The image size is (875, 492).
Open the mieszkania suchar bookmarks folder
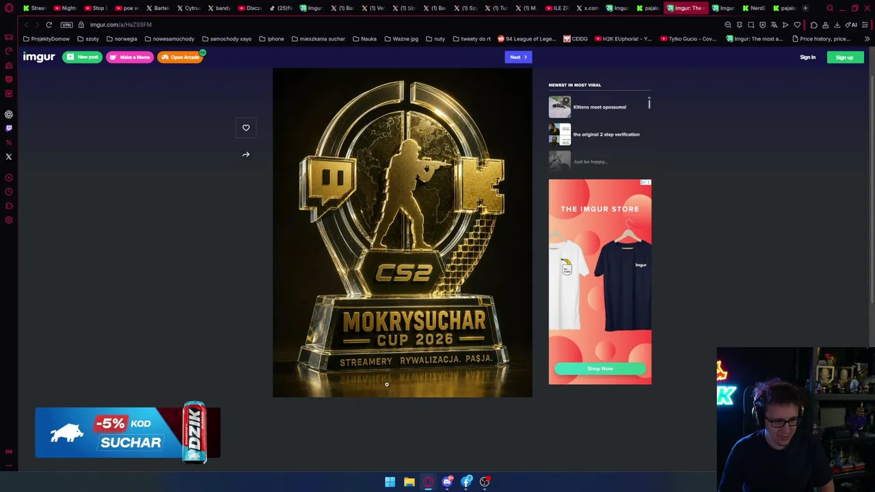click(318, 39)
